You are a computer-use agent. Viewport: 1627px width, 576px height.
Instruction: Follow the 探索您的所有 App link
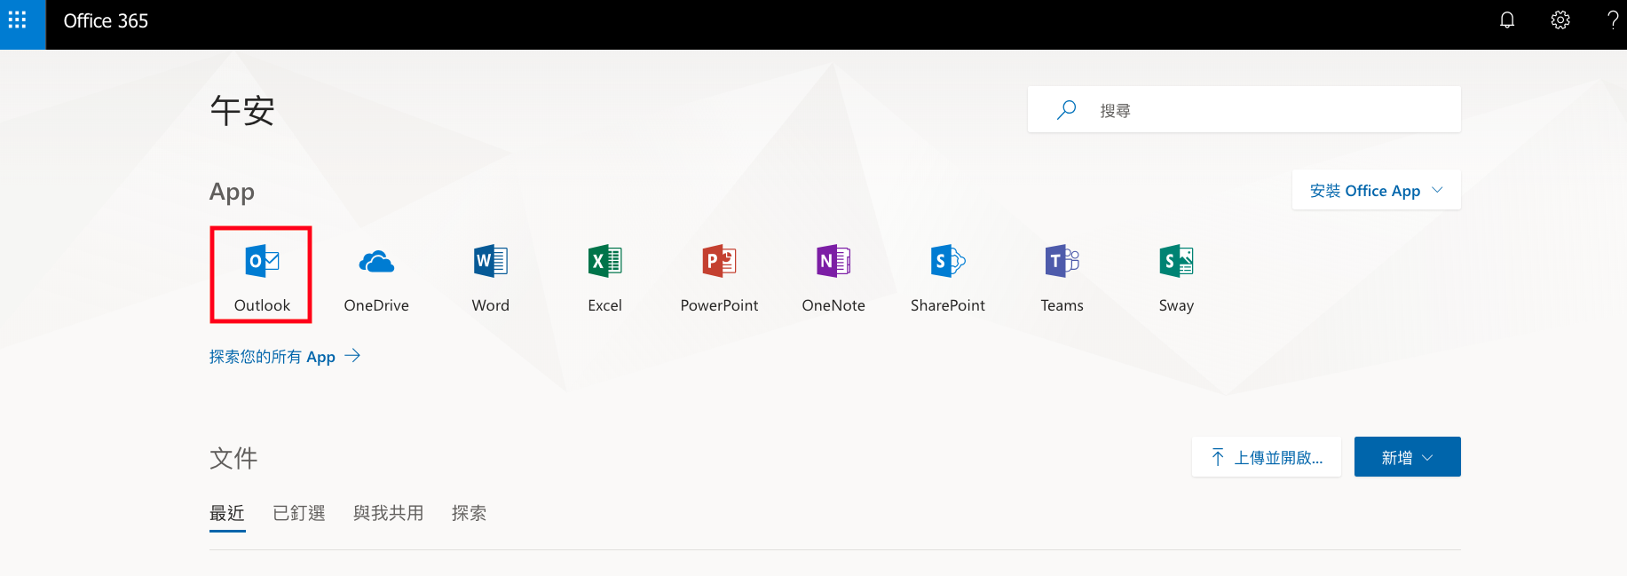click(x=285, y=357)
